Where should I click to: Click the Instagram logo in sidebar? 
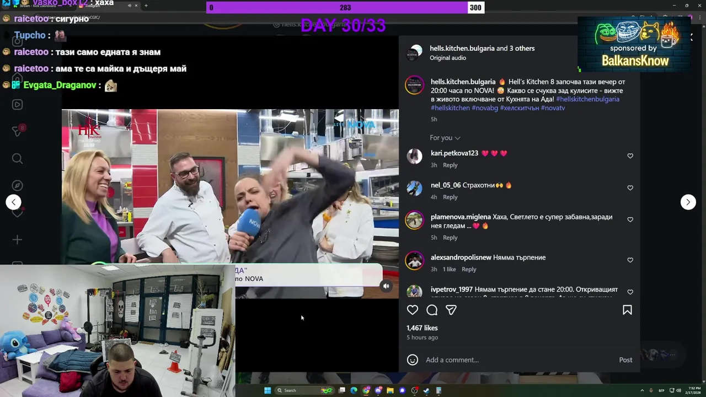coord(17,41)
